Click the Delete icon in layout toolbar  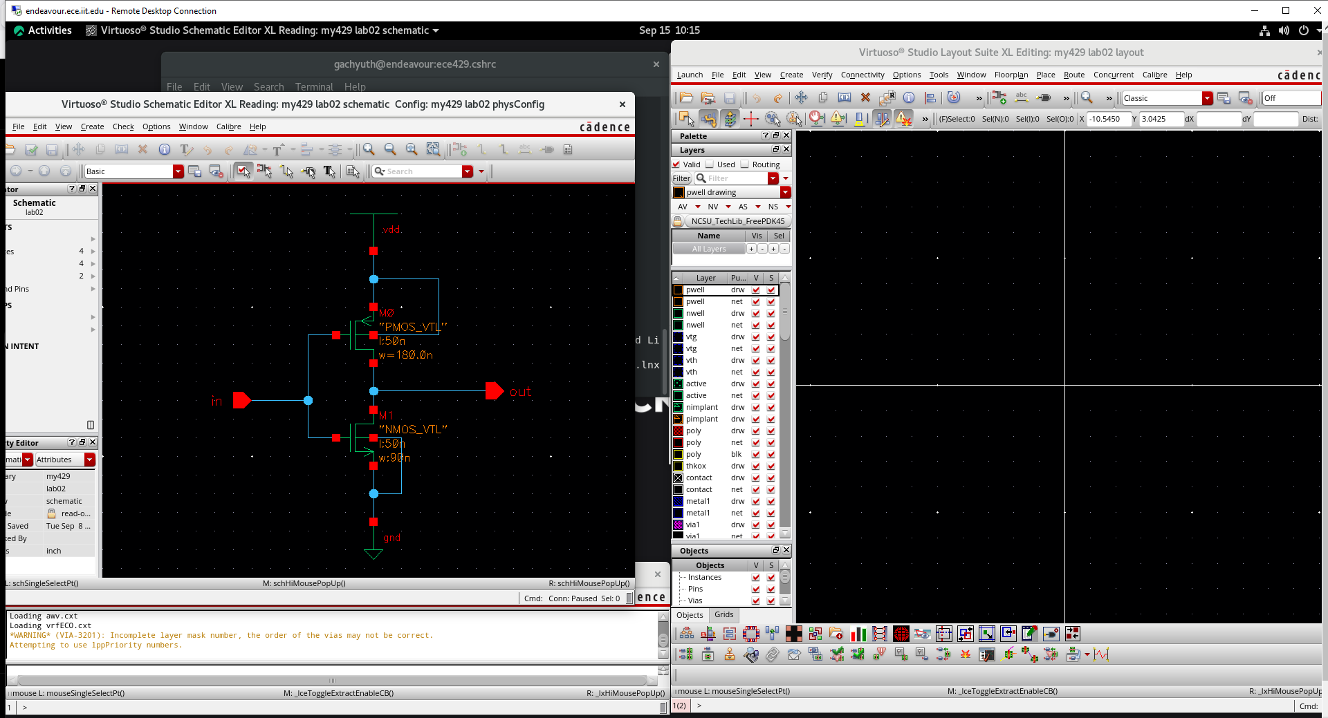pos(865,98)
